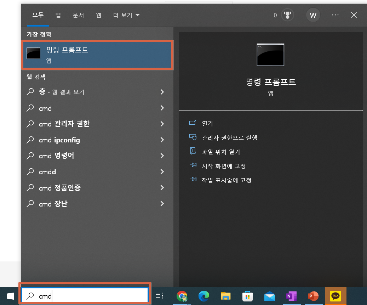Close the search panel with X

point(354,15)
